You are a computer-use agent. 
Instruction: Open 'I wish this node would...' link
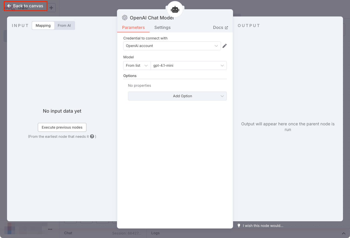tap(263, 226)
